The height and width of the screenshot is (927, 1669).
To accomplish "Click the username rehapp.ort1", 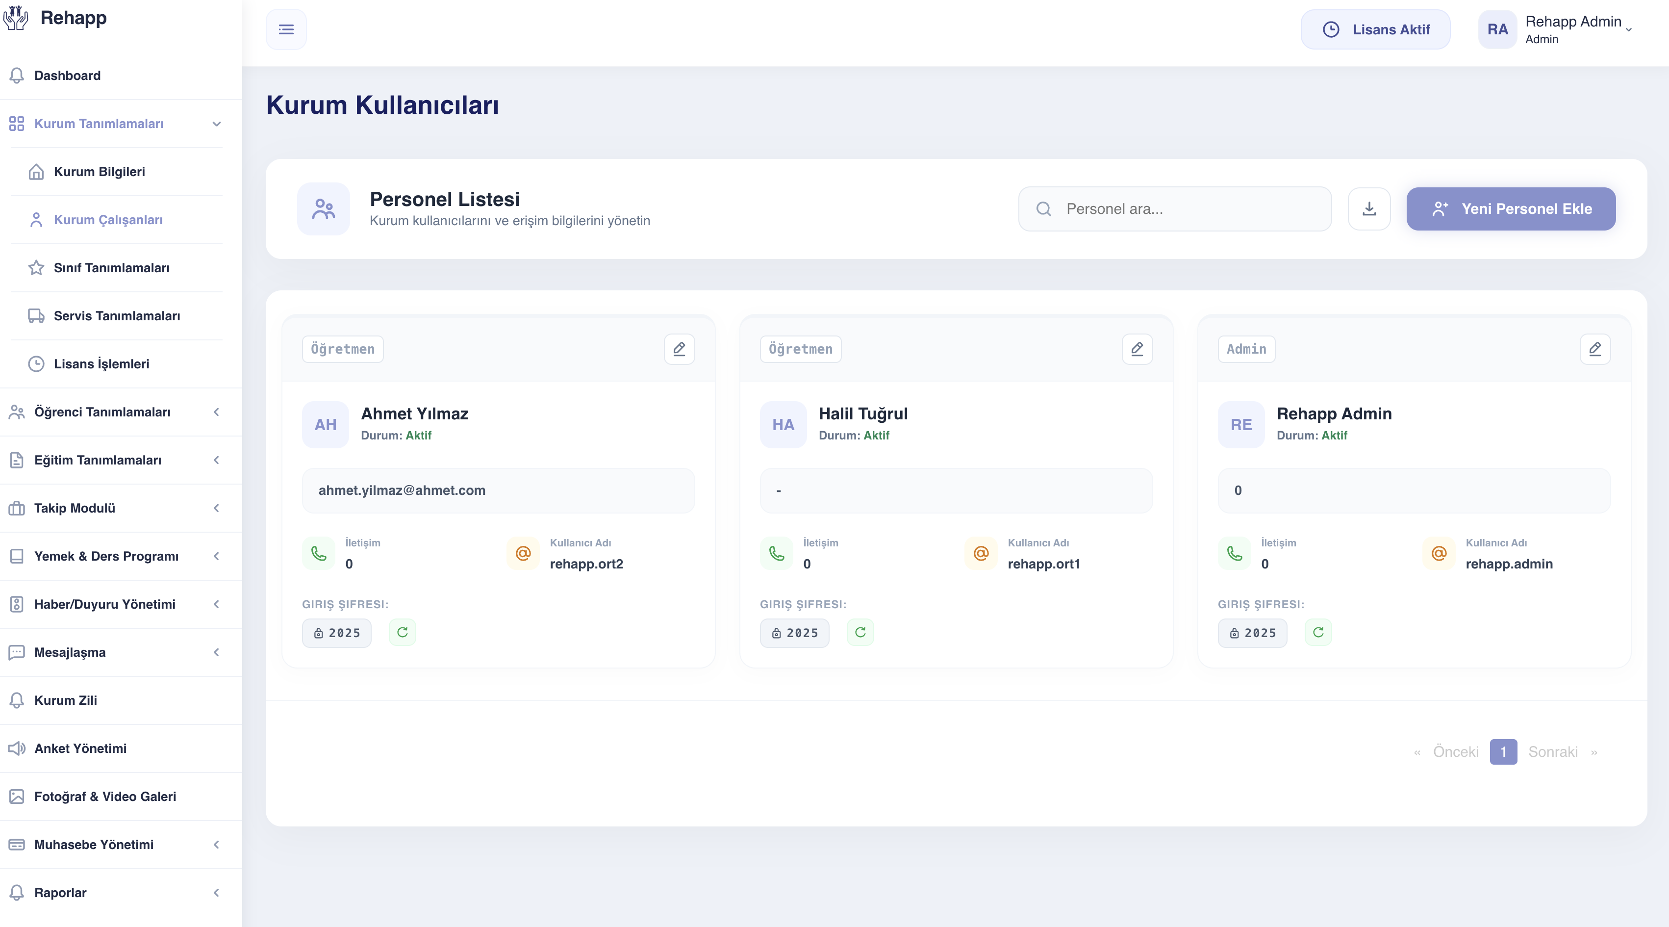I will tap(1044, 564).
